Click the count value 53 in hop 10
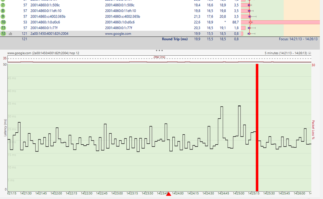Image resolution: width=323 pixels, height=199 pixels. tap(25, 22)
